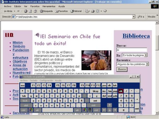Click the 'Ir a' go button

click(141, 17)
